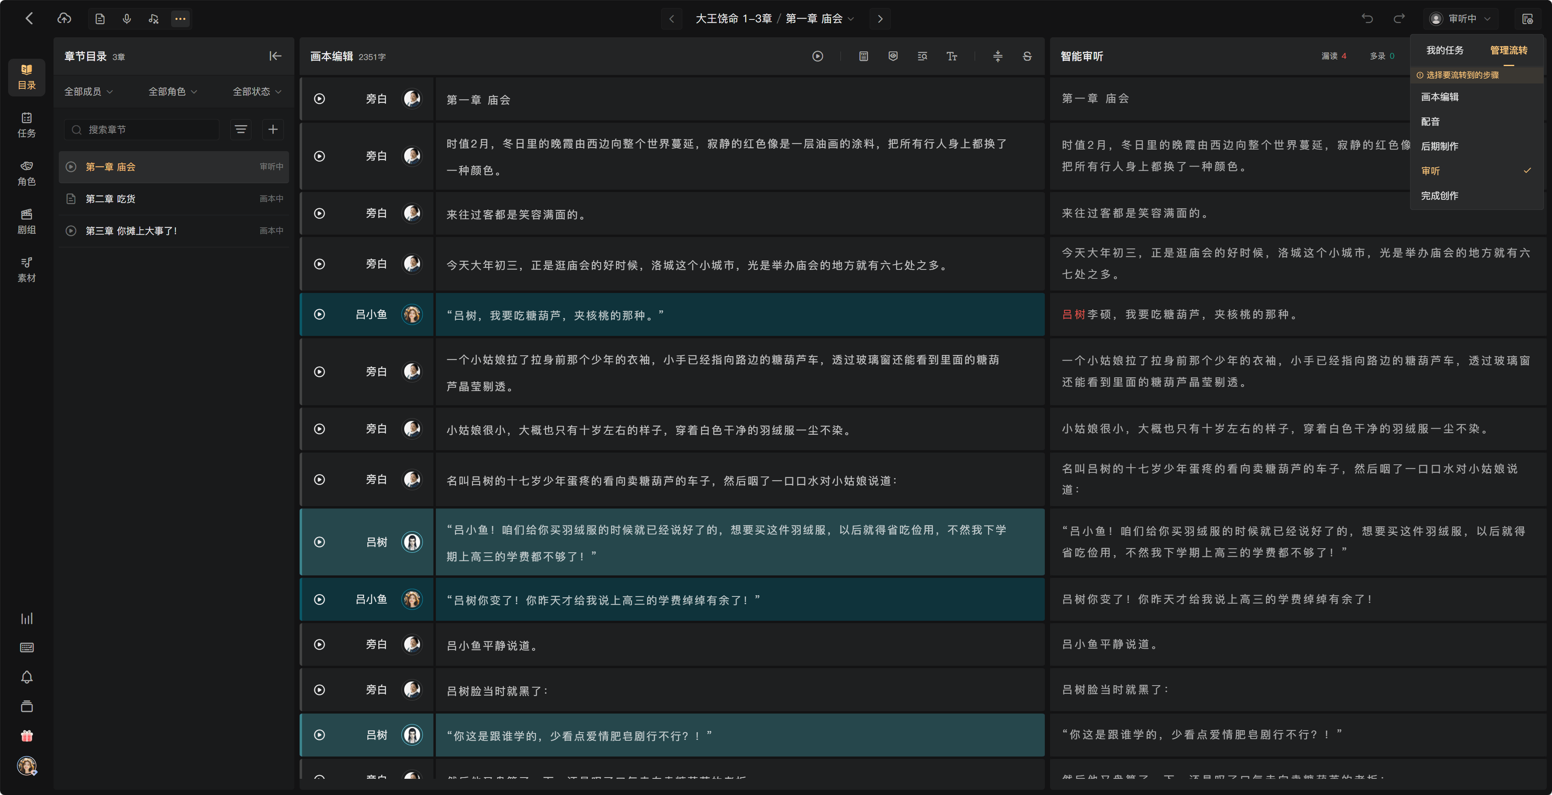
Task: Expand the 全部状态 filter dropdown
Action: pos(257,92)
